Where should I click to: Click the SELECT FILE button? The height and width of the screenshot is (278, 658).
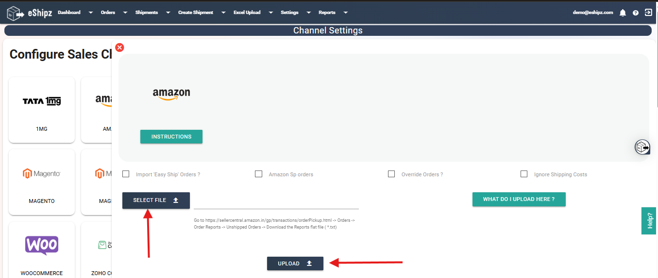coord(156,200)
